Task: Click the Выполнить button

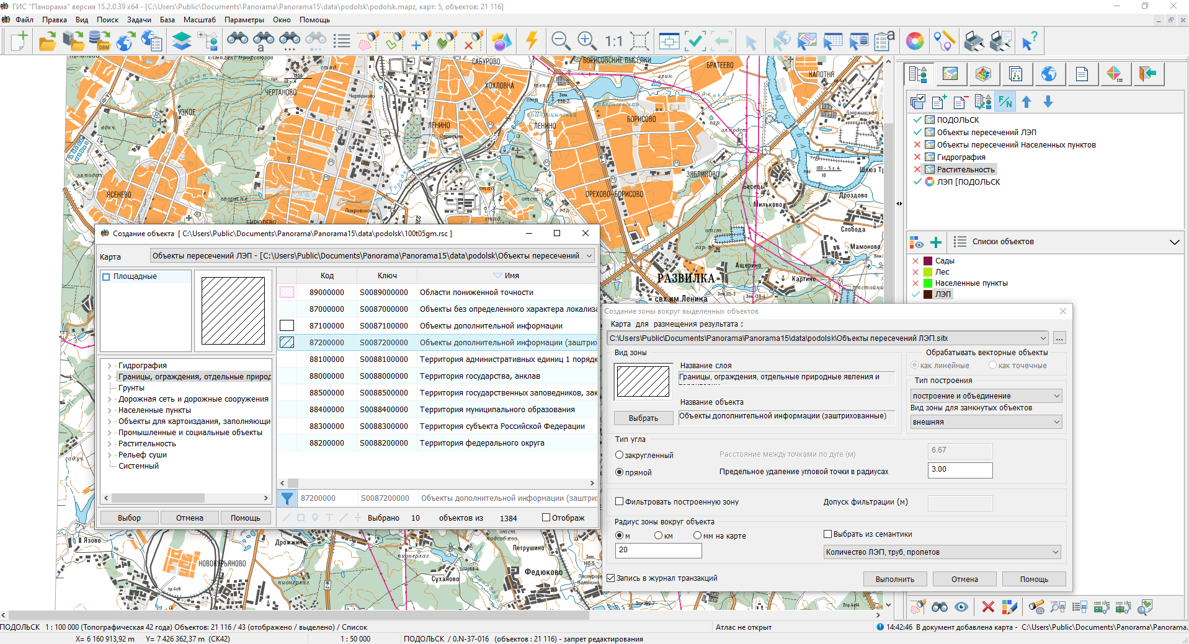Action: (x=895, y=579)
